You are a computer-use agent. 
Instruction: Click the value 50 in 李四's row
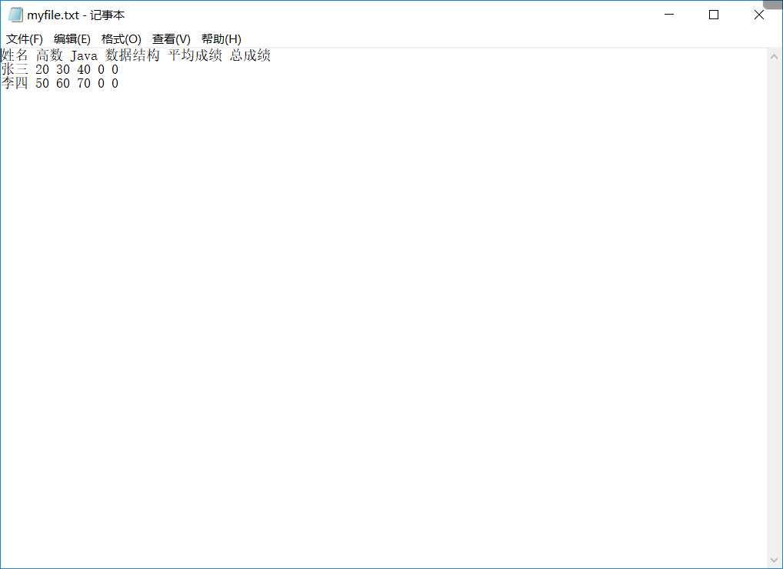tap(42, 83)
